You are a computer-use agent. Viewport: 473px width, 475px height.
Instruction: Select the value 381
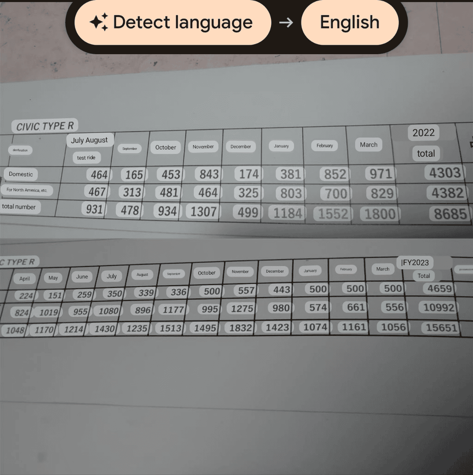290,174
